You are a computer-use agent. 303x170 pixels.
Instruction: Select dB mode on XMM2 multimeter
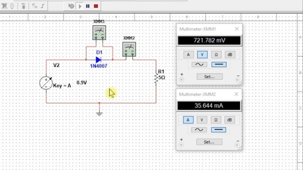(229, 120)
